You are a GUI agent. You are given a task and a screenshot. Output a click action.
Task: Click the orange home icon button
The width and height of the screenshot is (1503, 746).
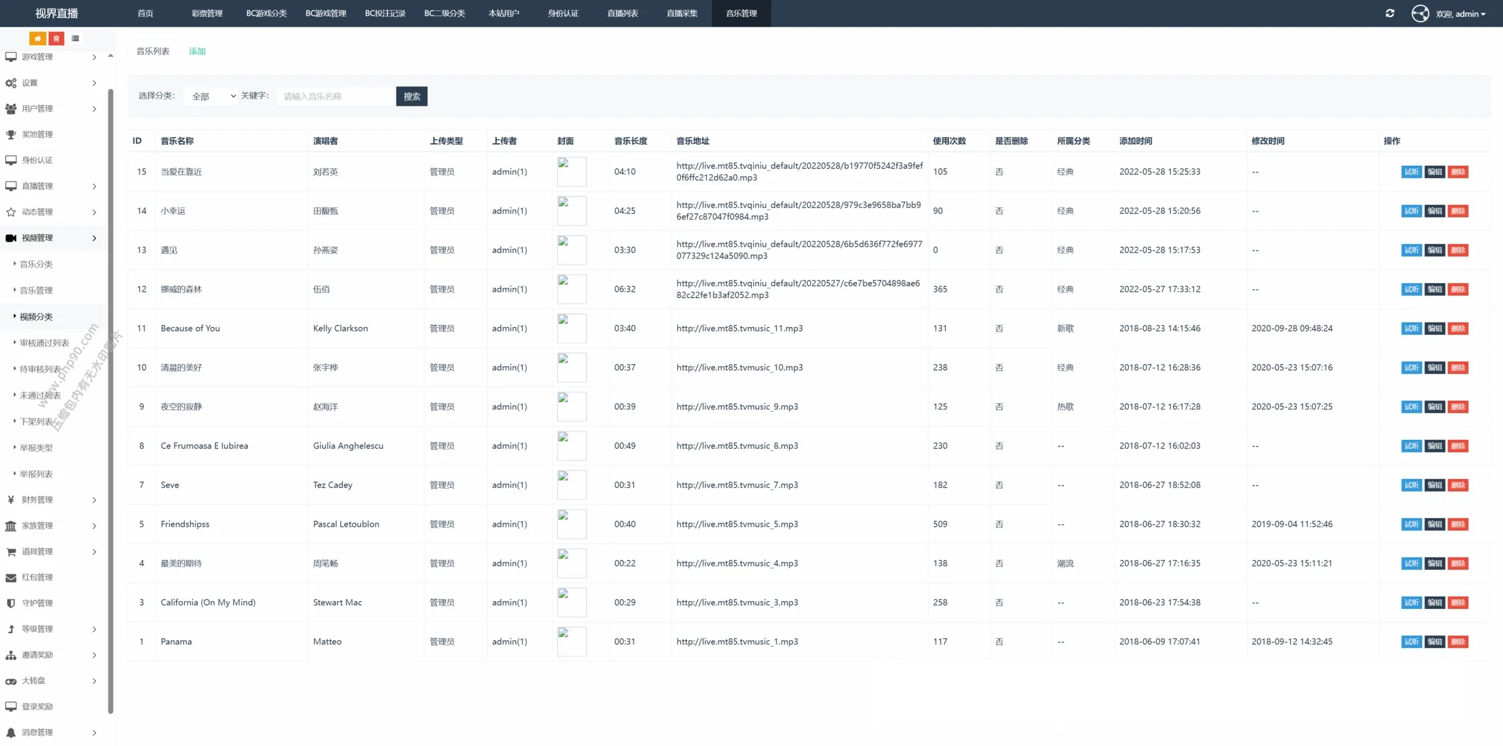[37, 39]
